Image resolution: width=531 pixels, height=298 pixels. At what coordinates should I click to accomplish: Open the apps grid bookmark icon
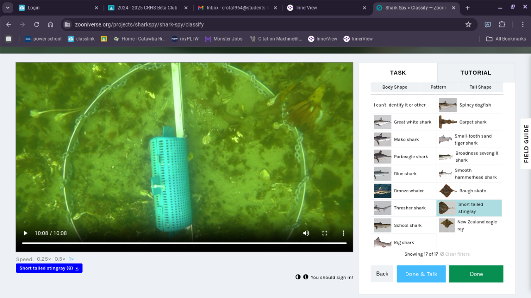tap(8, 39)
